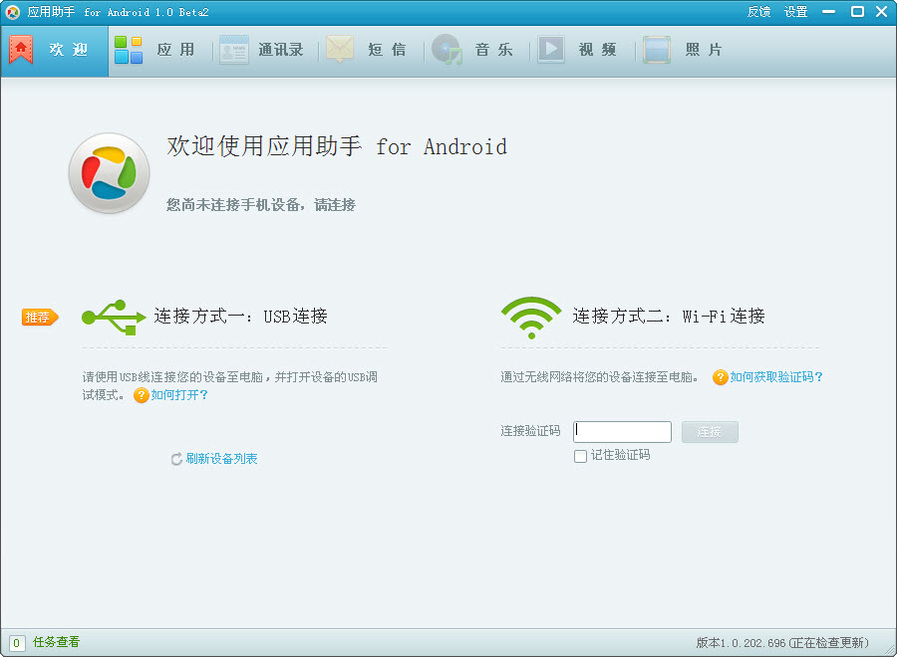Click the large colorful app logo

tap(109, 173)
